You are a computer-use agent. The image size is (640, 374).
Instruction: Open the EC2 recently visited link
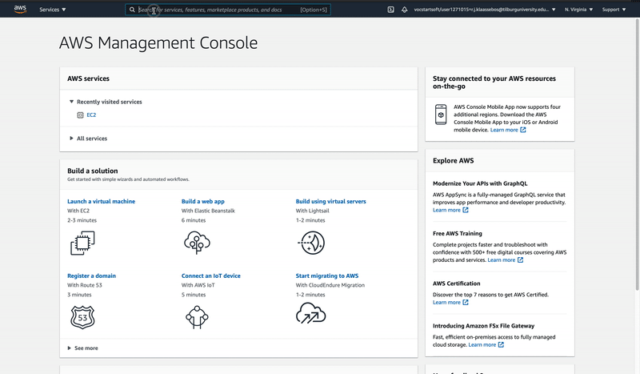pos(91,115)
